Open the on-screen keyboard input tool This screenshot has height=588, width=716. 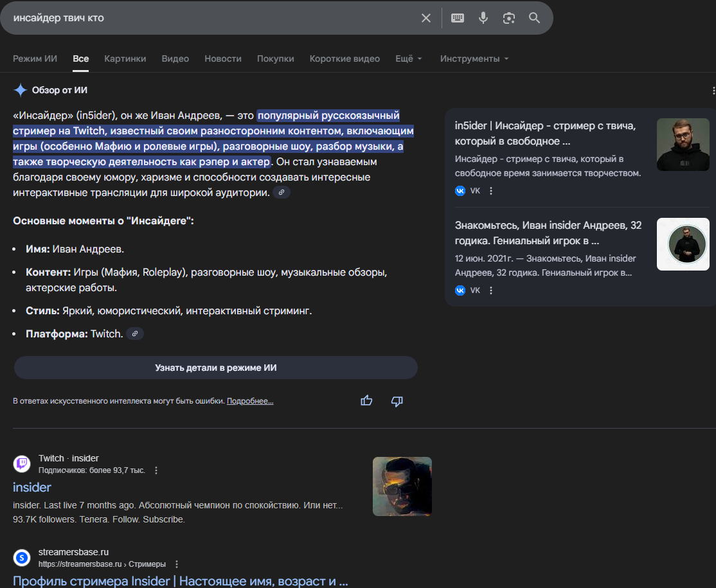pyautogui.click(x=457, y=18)
